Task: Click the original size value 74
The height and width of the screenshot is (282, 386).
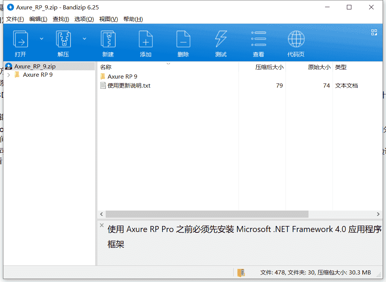Action: [327, 86]
